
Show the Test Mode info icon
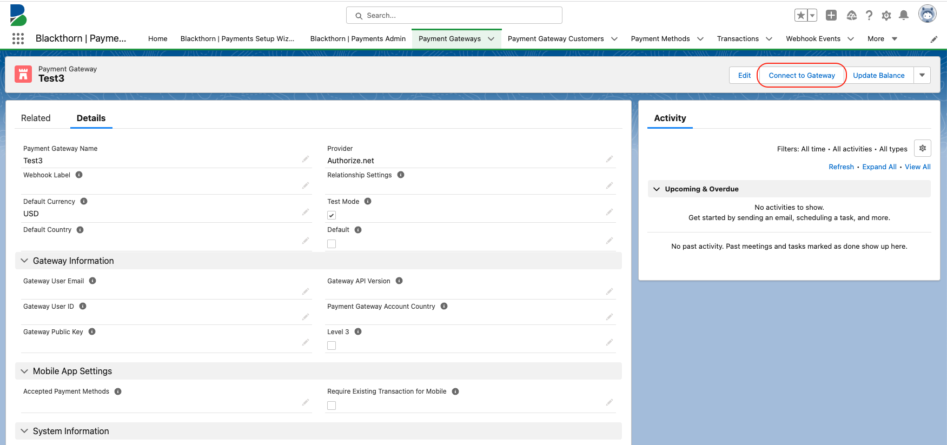click(368, 201)
